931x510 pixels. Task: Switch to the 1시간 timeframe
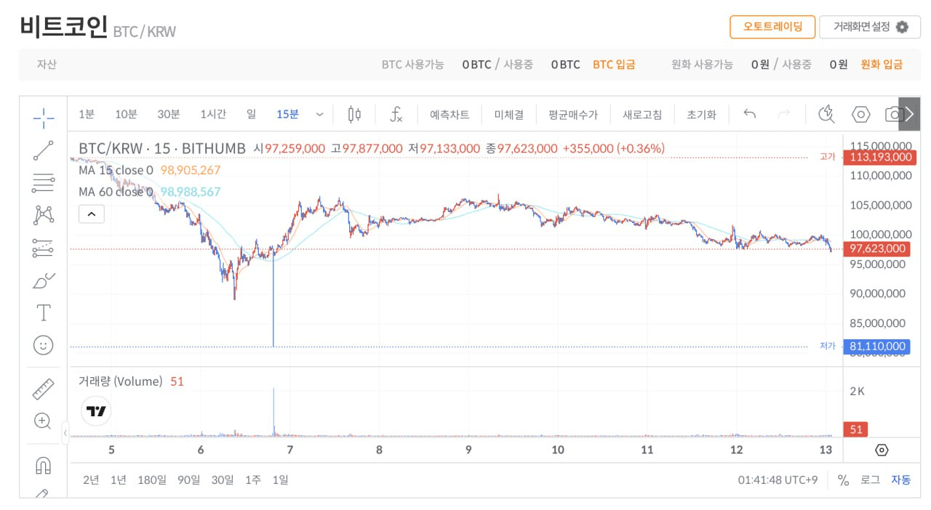click(213, 114)
